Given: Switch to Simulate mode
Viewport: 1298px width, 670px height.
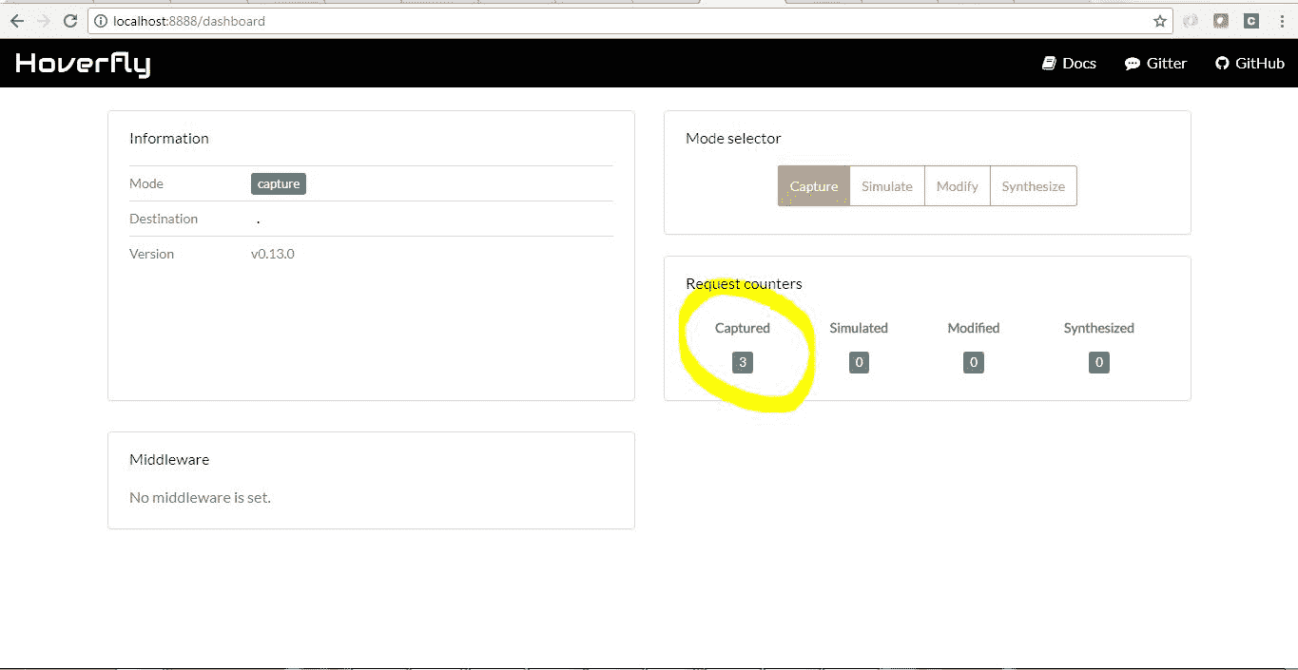Looking at the screenshot, I should coord(887,186).
